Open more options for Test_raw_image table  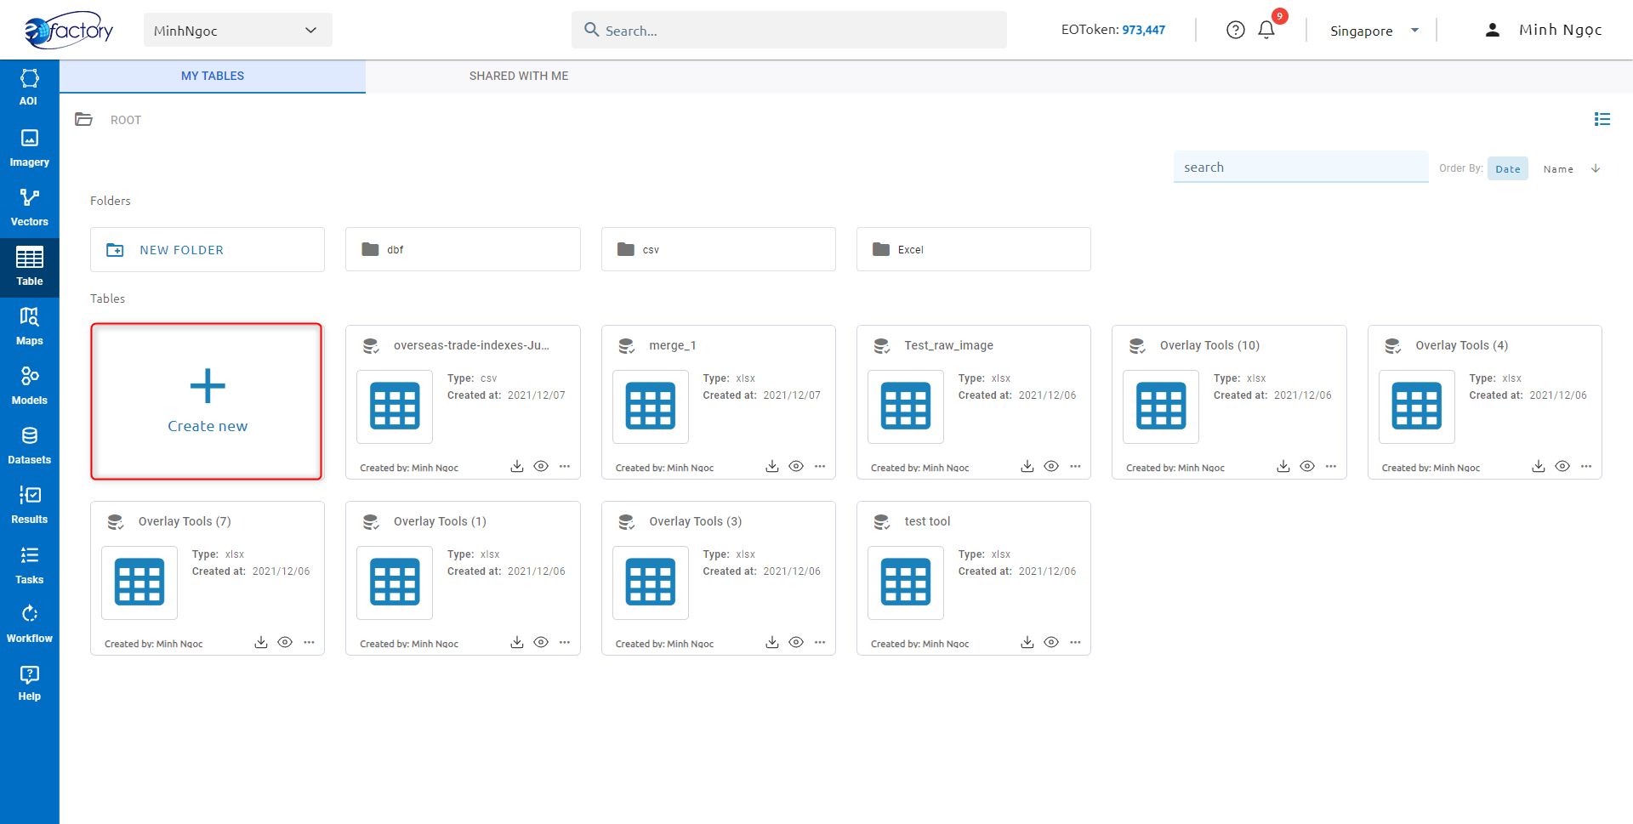click(x=1075, y=466)
